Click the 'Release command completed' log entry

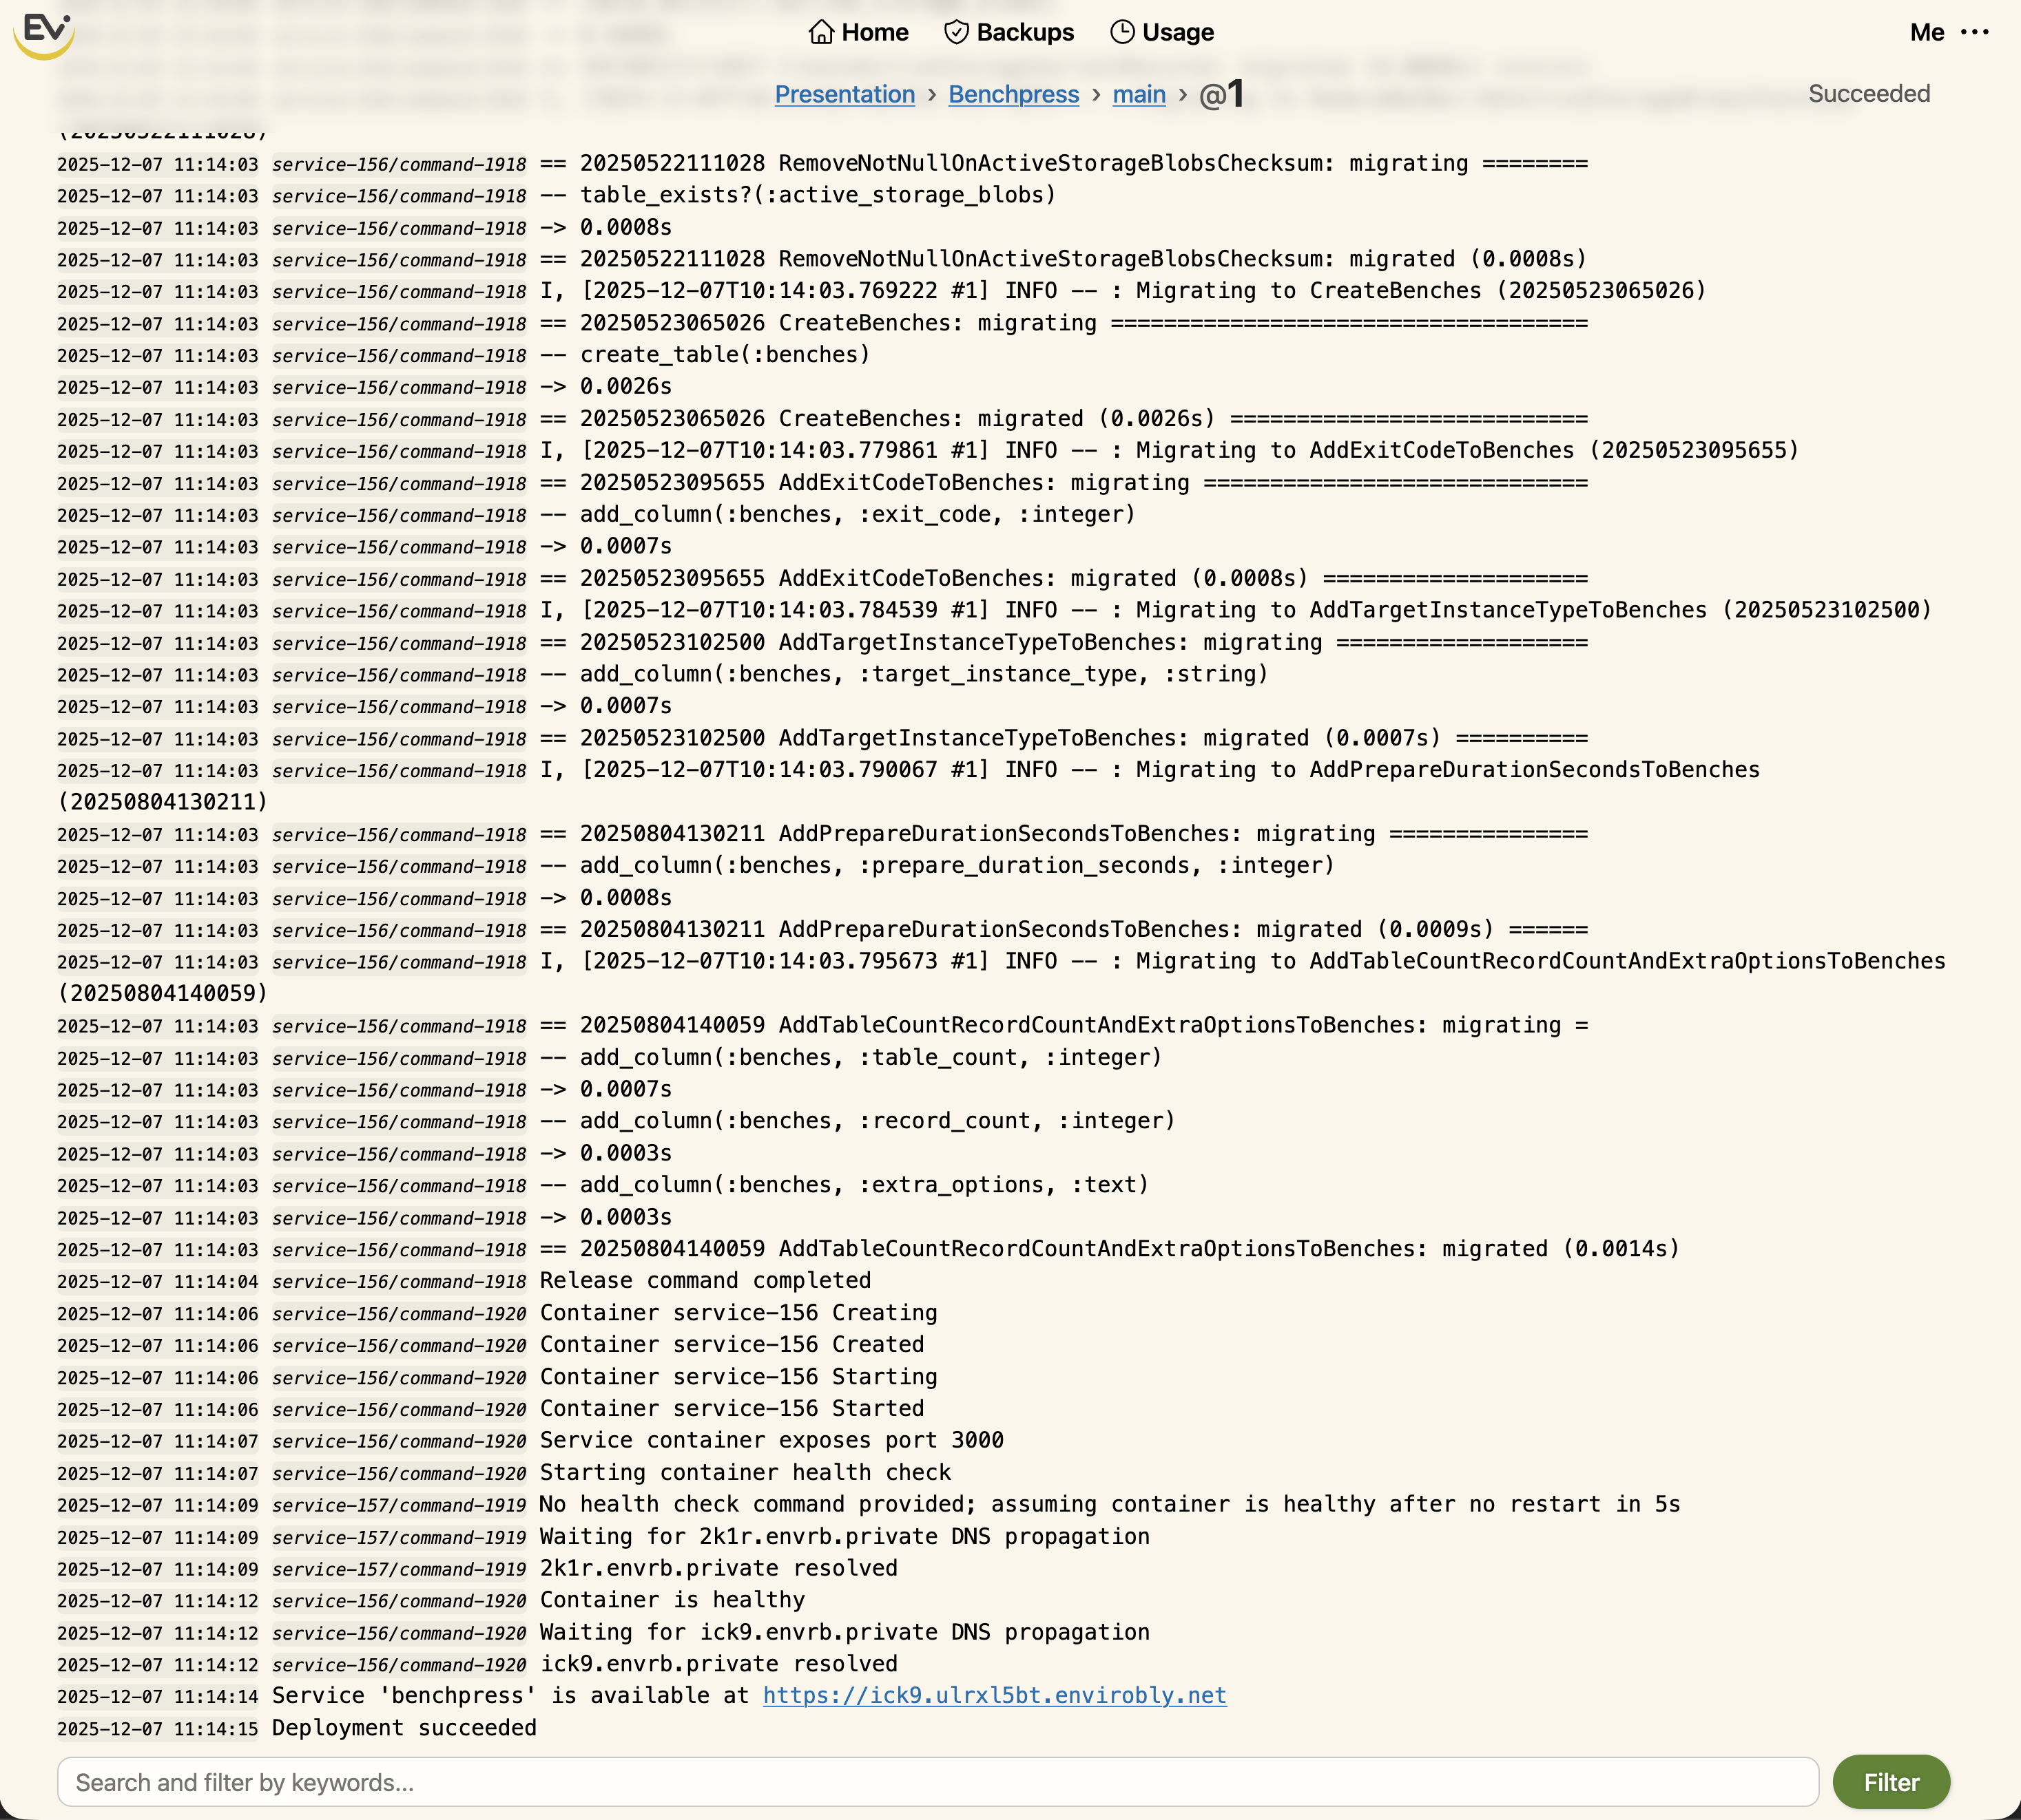click(x=705, y=1280)
